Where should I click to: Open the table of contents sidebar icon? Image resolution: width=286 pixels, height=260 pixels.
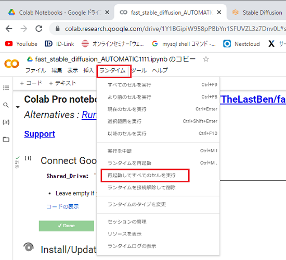6,88
